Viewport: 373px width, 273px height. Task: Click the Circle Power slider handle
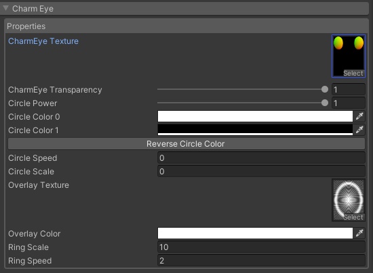pyautogui.click(x=324, y=103)
